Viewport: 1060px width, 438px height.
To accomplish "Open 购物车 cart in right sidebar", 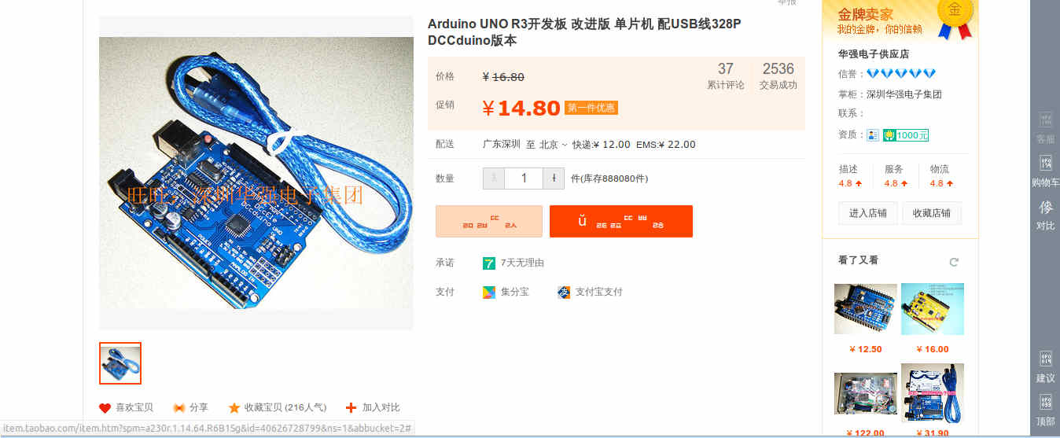I will pos(1045,171).
